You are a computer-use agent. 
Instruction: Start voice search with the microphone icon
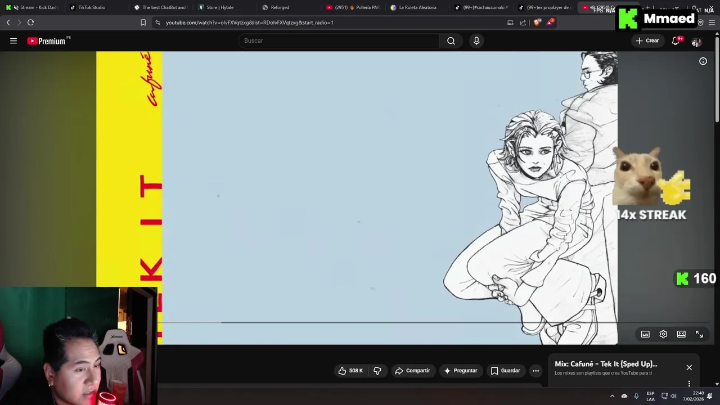click(x=476, y=40)
